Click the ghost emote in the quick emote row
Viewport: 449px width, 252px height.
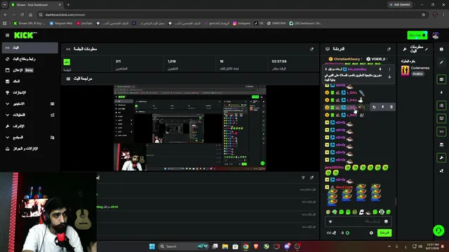[x=361, y=212]
